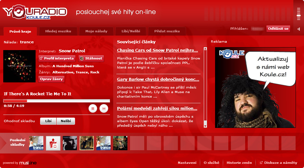Screen dimensions: 304x168
Task: Rate song with Nelíbí button
Action: coord(66,121)
